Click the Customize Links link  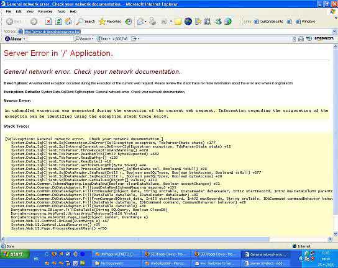click(269, 21)
